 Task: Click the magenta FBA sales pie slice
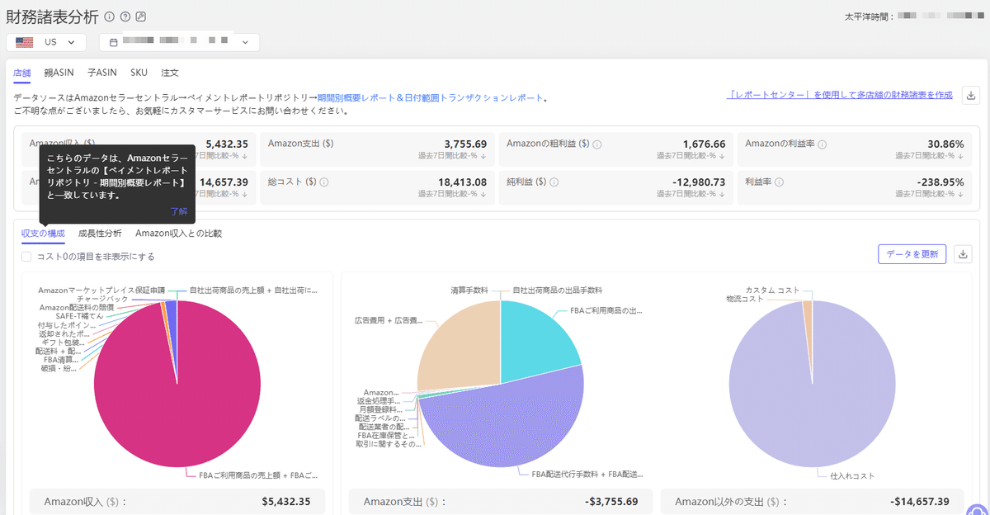(177, 396)
